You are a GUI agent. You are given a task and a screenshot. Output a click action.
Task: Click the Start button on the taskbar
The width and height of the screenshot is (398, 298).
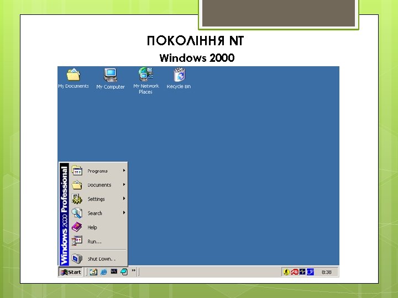pyautogui.click(x=71, y=272)
